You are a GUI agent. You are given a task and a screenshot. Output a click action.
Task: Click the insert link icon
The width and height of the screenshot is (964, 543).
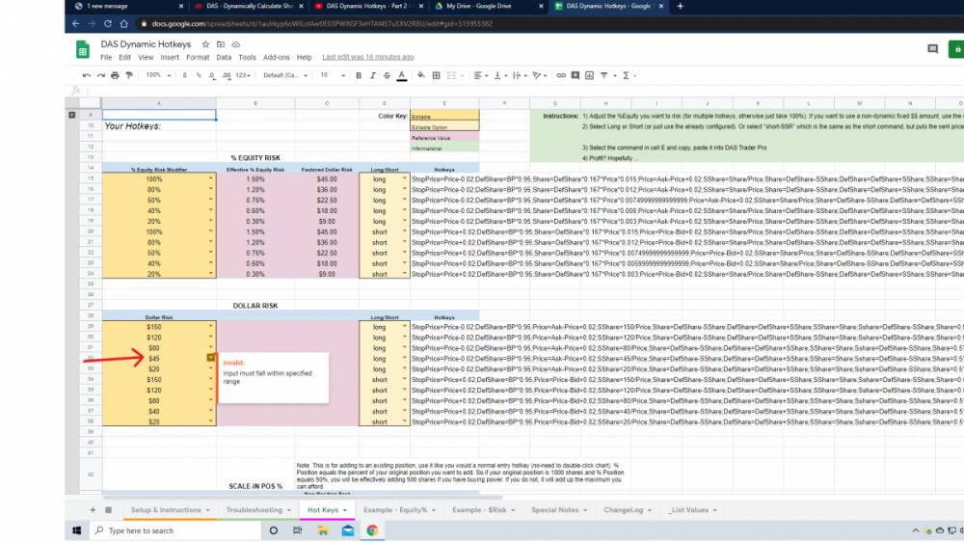click(x=562, y=75)
